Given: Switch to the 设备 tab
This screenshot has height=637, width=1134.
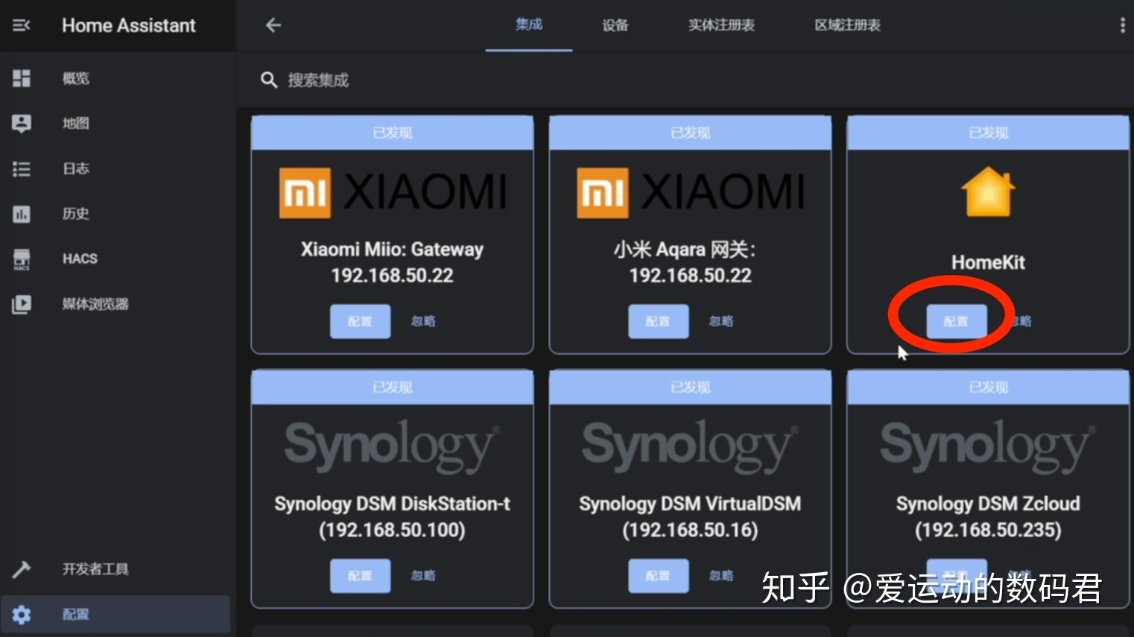Looking at the screenshot, I should tap(615, 25).
